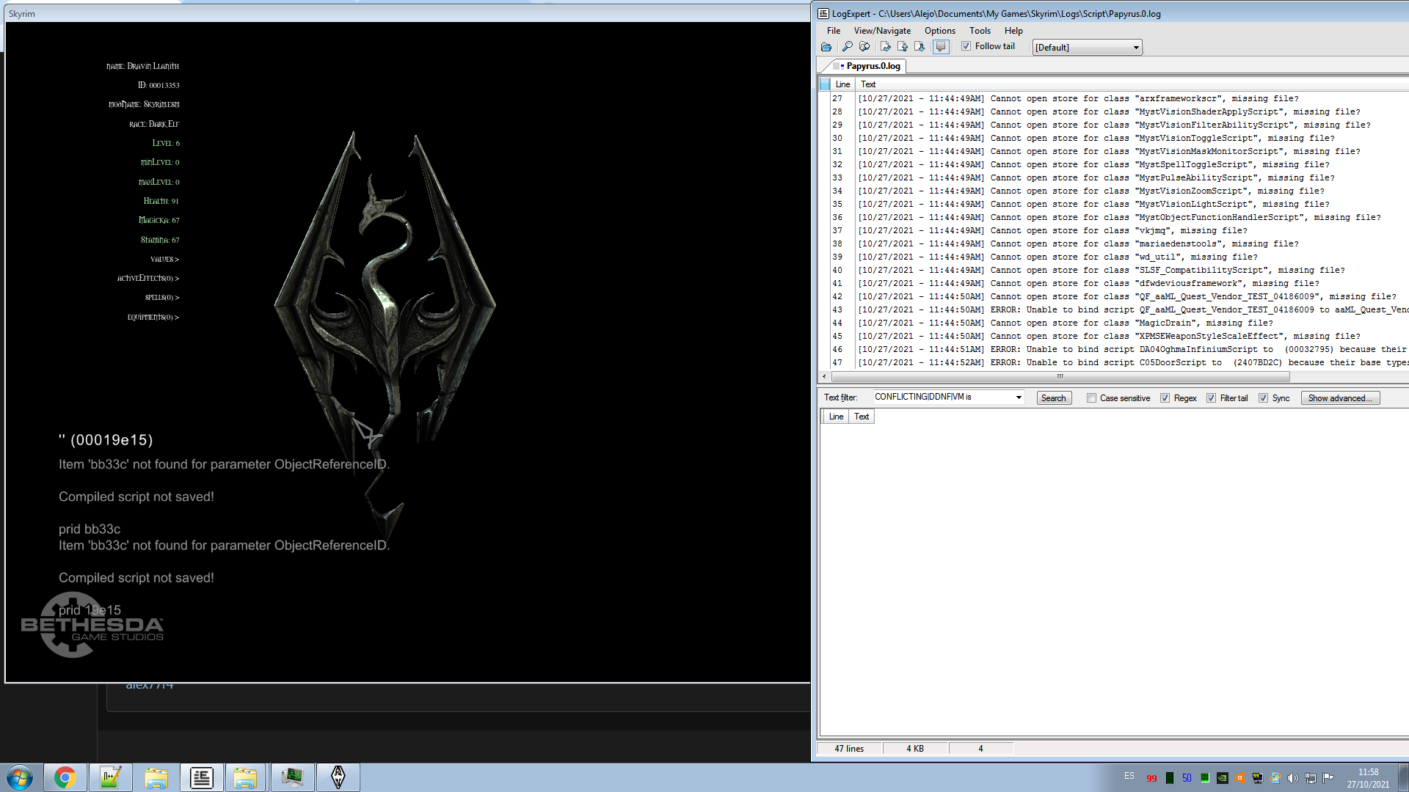Click 'NAME: Dravin Llanith' in Skyrim
The width and height of the screenshot is (1409, 792).
click(142, 67)
